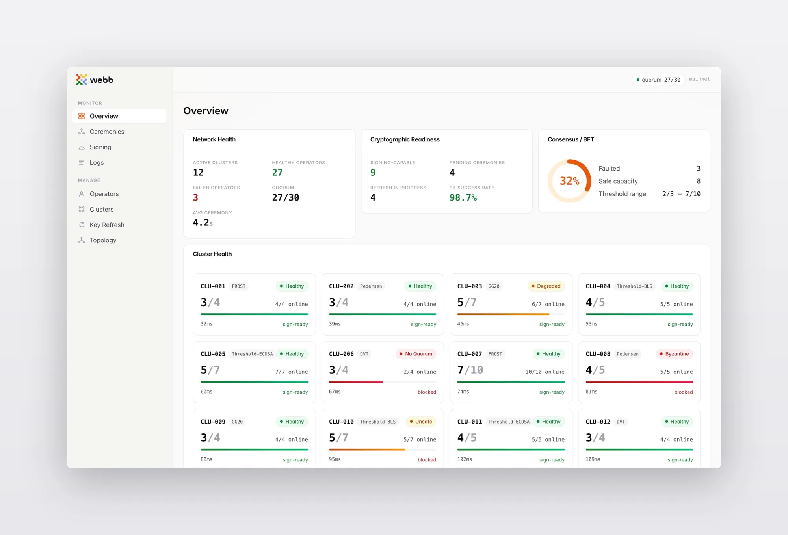Click the Avg Ceremony 4.2s value

203,223
